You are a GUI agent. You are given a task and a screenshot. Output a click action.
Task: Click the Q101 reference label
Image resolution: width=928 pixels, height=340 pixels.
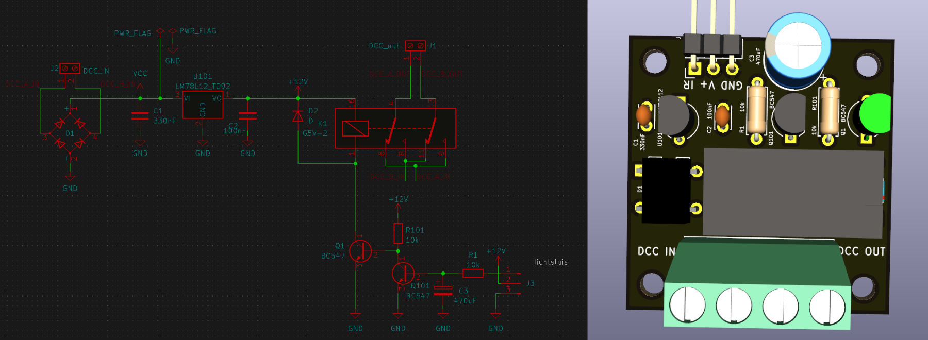pyautogui.click(x=420, y=286)
